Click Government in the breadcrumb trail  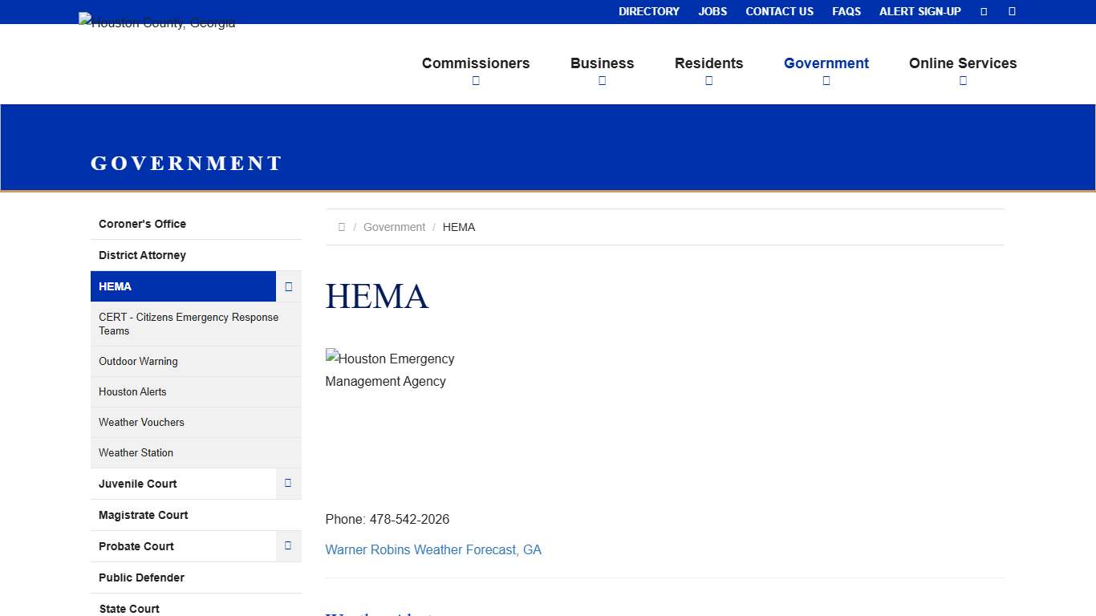pos(394,227)
